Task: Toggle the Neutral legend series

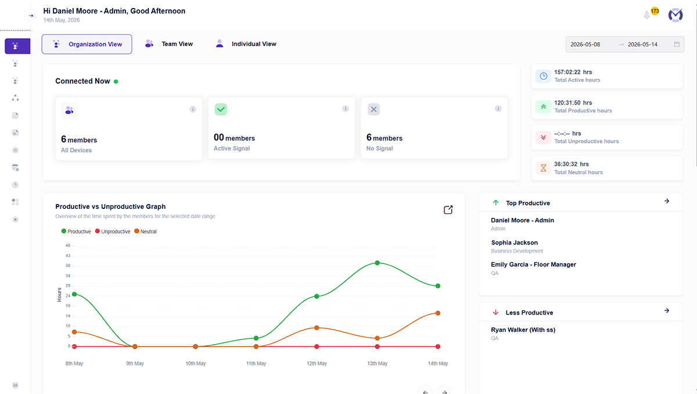Action: [145, 232]
